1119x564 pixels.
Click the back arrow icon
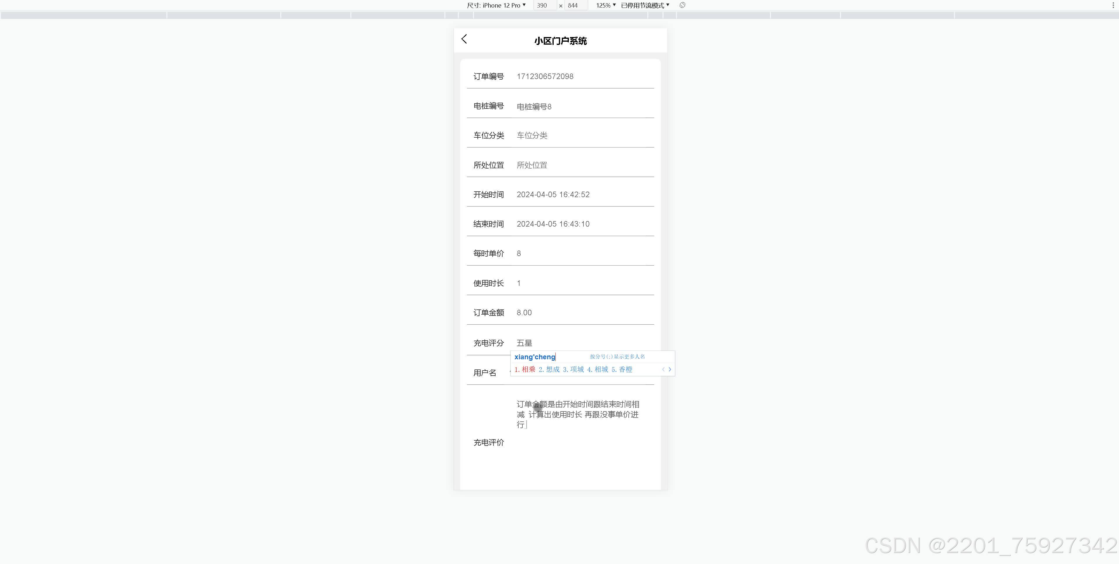coord(464,39)
